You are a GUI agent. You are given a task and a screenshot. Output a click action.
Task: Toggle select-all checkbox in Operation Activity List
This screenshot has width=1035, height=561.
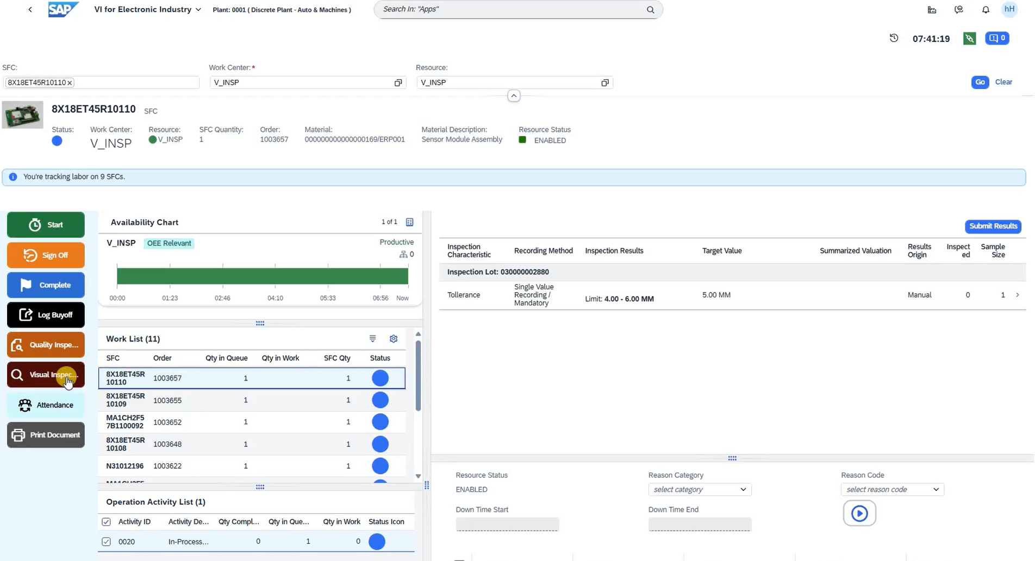point(107,522)
